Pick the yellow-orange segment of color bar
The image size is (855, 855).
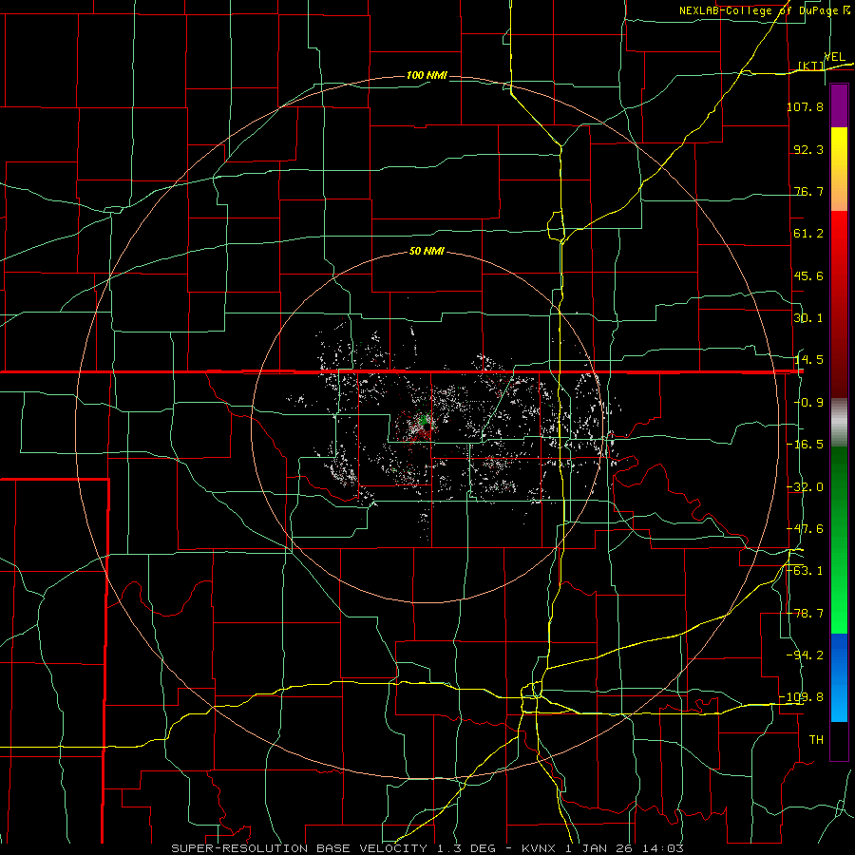(x=839, y=169)
